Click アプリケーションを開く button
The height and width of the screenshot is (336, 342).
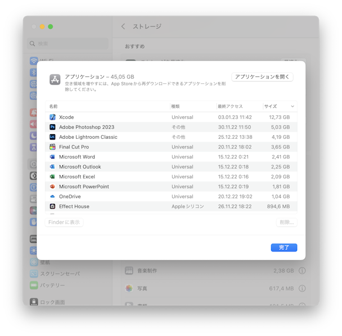(262, 77)
